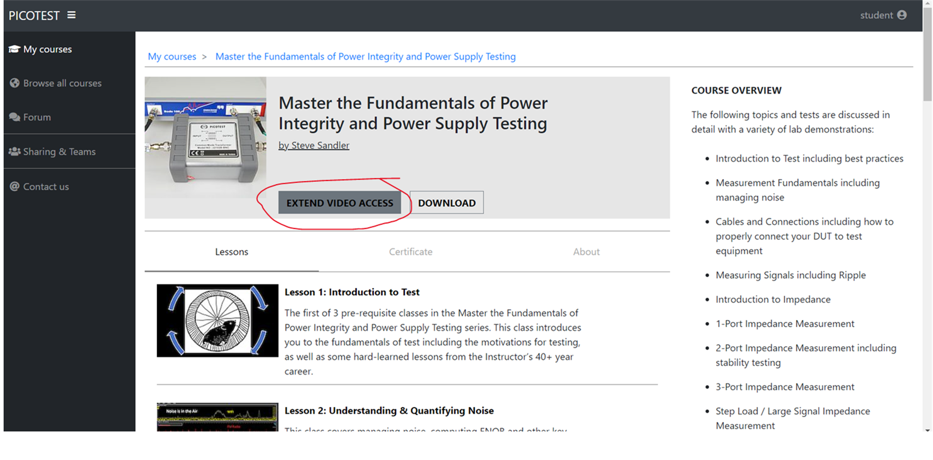Select the Lessons tab

coord(232,252)
